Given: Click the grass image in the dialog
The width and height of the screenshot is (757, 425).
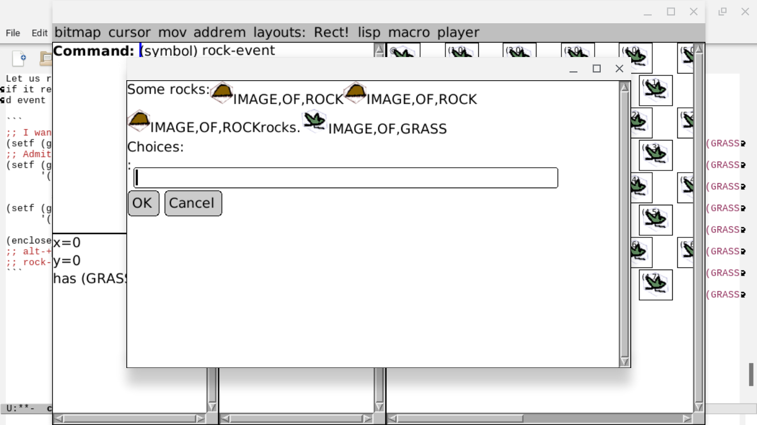Looking at the screenshot, I should point(314,122).
